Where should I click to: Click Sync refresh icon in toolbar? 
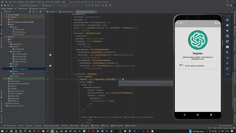point(8,5)
